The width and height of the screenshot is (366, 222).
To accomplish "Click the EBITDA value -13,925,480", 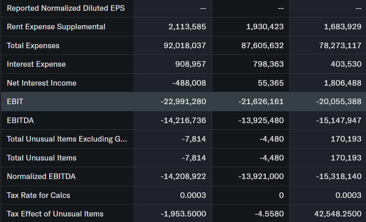I will (x=261, y=120).
